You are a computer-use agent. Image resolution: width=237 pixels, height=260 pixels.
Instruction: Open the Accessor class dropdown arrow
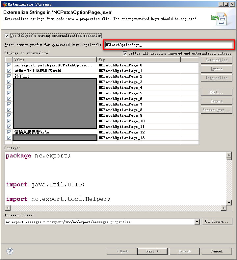(197, 222)
